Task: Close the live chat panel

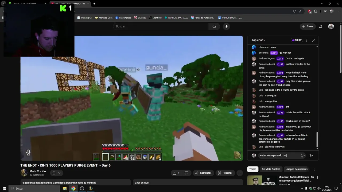Action: (x=314, y=40)
